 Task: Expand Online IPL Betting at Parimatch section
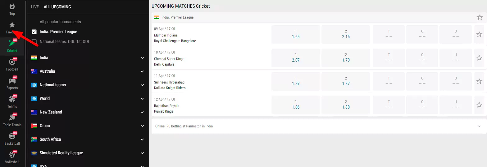(x=479, y=126)
